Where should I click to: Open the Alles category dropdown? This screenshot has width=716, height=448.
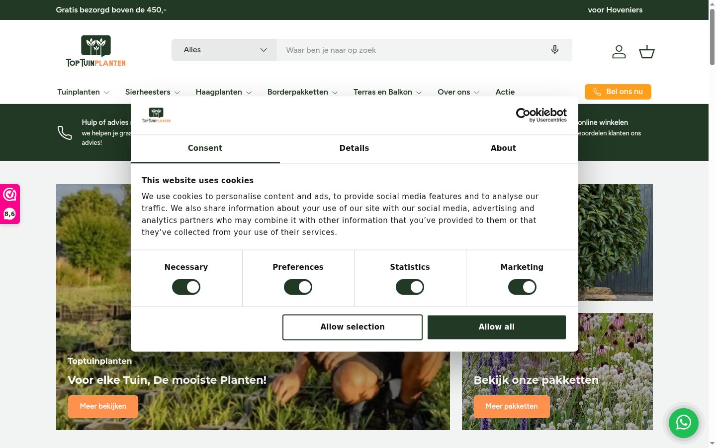[224, 50]
